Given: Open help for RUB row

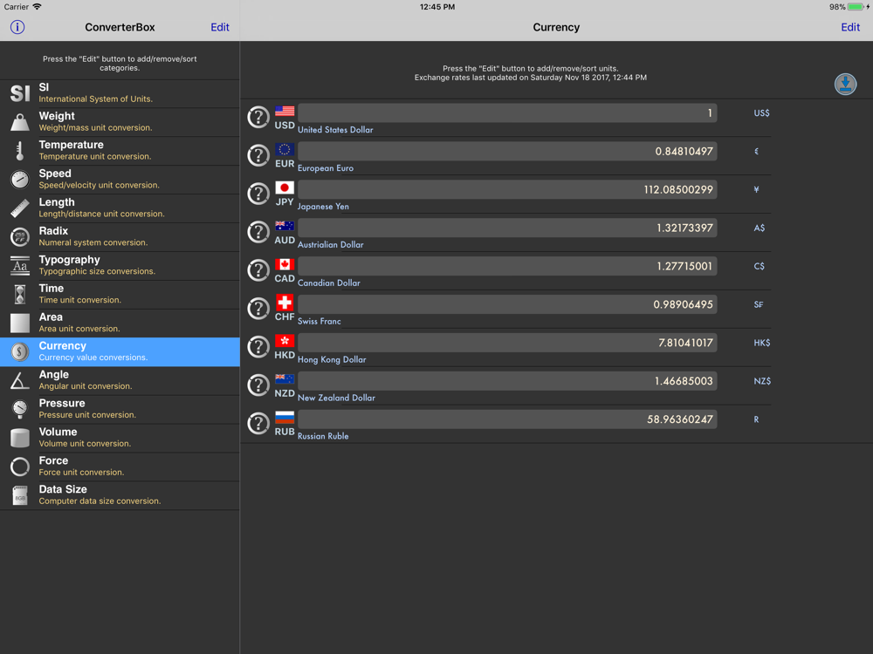Looking at the screenshot, I should tap(258, 424).
